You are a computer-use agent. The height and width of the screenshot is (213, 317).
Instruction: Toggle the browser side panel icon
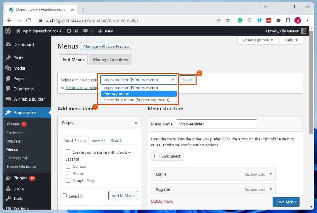tap(288, 20)
